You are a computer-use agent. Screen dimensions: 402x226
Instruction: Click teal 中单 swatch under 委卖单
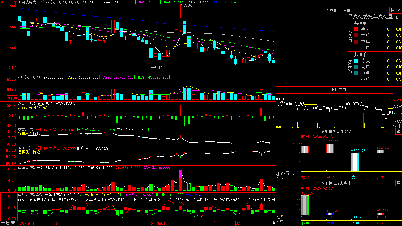(x=356, y=73)
